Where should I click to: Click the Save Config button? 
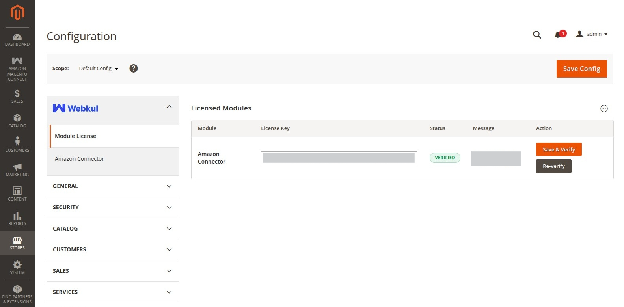581,69
